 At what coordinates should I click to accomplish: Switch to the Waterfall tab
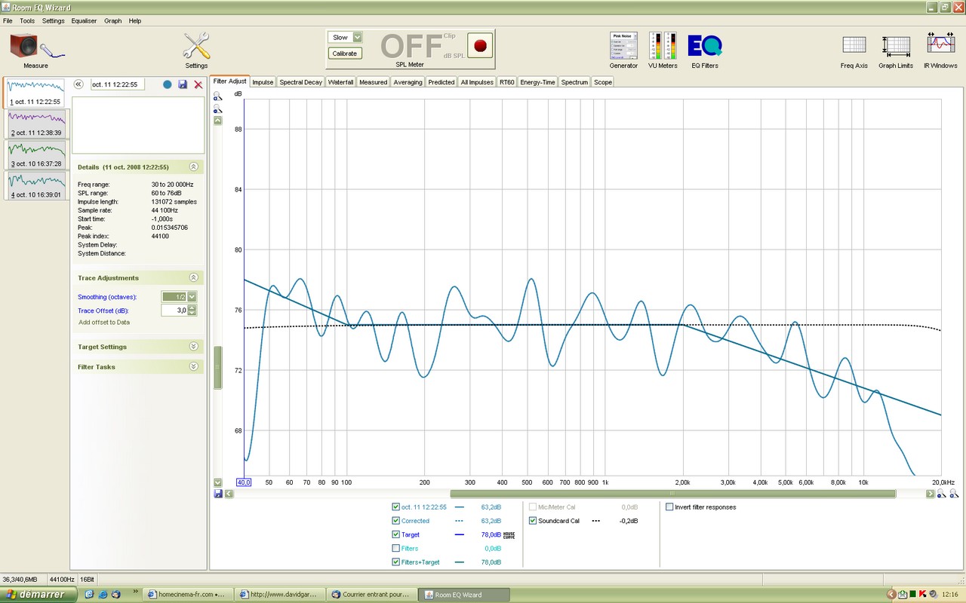coord(340,82)
